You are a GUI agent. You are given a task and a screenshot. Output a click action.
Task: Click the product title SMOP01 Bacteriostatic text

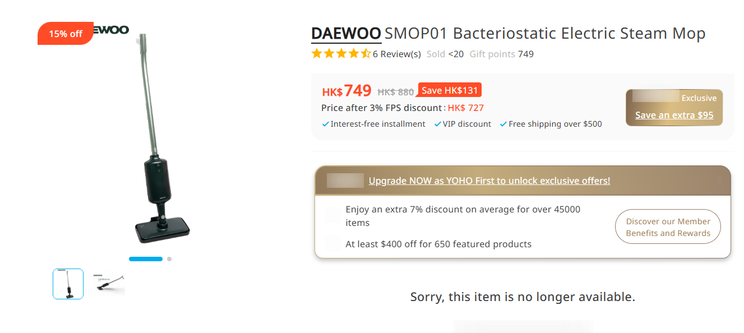(544, 34)
